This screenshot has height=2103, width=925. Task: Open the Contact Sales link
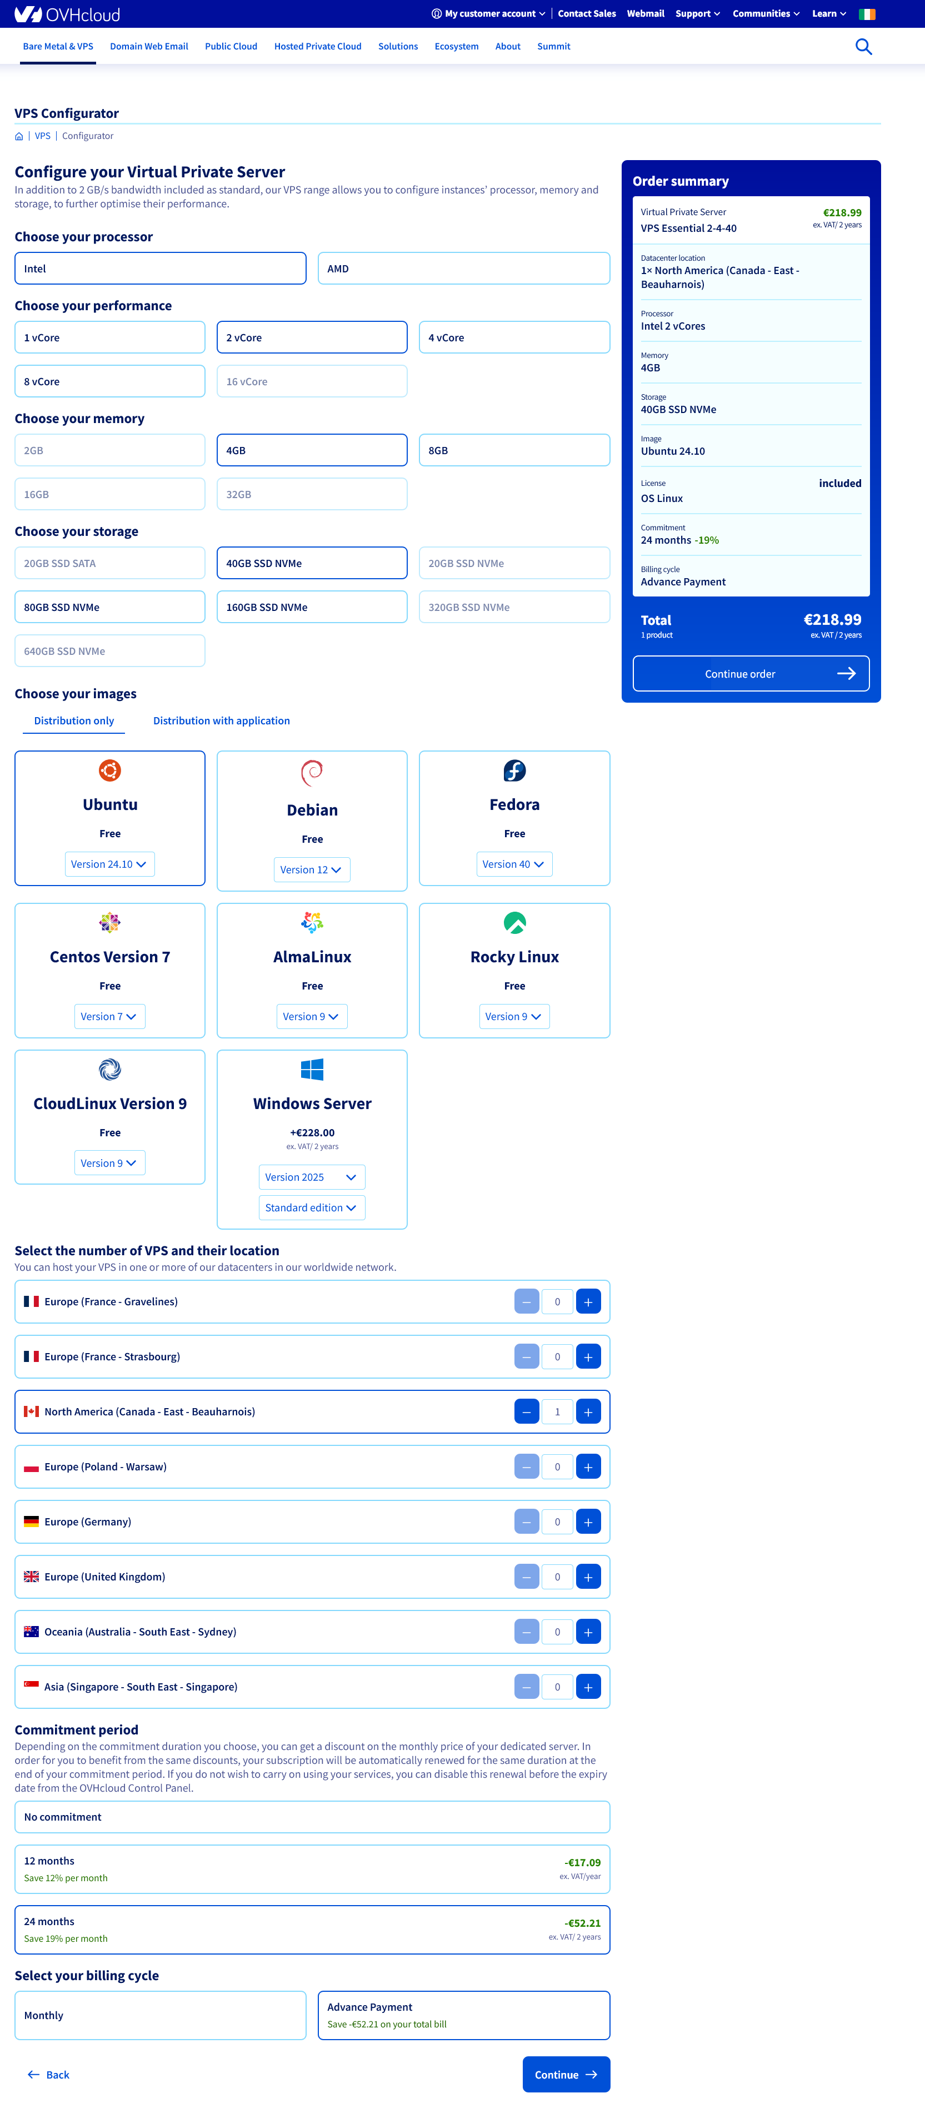coord(587,14)
